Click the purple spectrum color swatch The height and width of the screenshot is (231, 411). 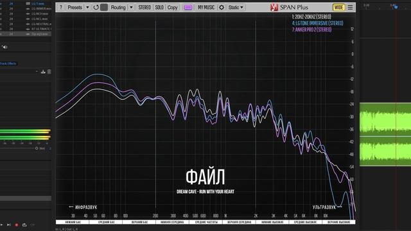[188, 7]
